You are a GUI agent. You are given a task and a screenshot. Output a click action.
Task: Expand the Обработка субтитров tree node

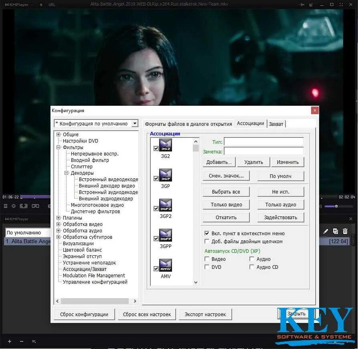coord(59,237)
